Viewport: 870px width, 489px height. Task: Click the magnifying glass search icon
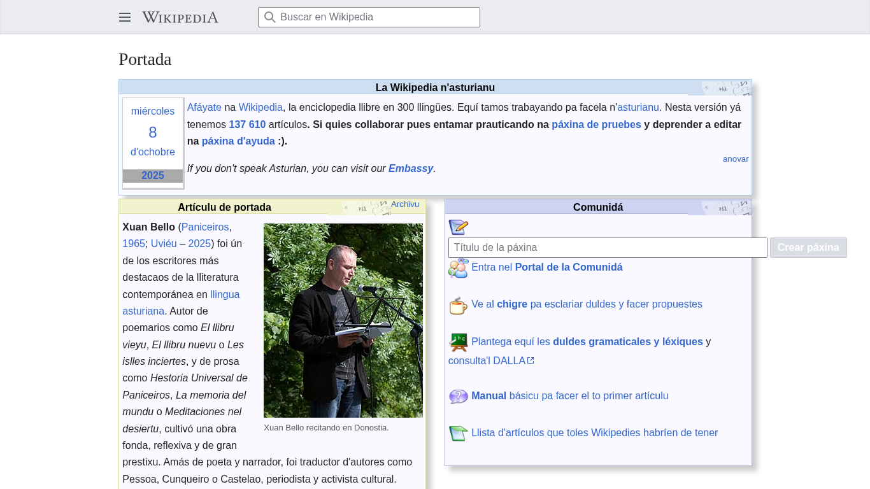(270, 17)
